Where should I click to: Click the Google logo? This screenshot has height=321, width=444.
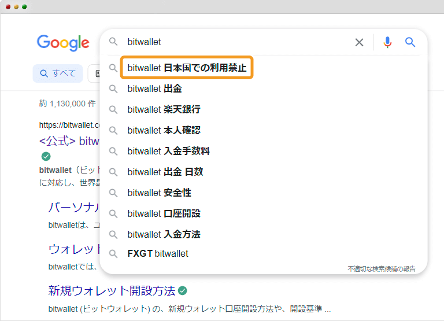coord(63,43)
